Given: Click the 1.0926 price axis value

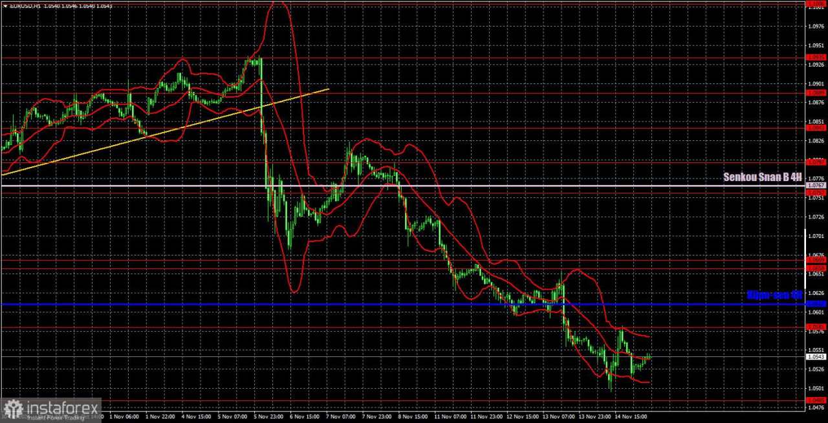Looking at the screenshot, I should click(815, 65).
